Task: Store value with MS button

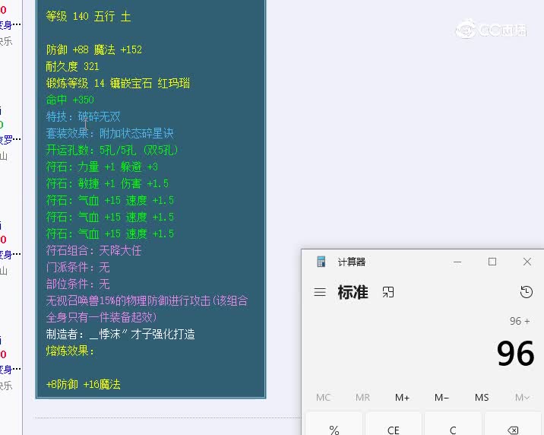Action: click(x=482, y=397)
